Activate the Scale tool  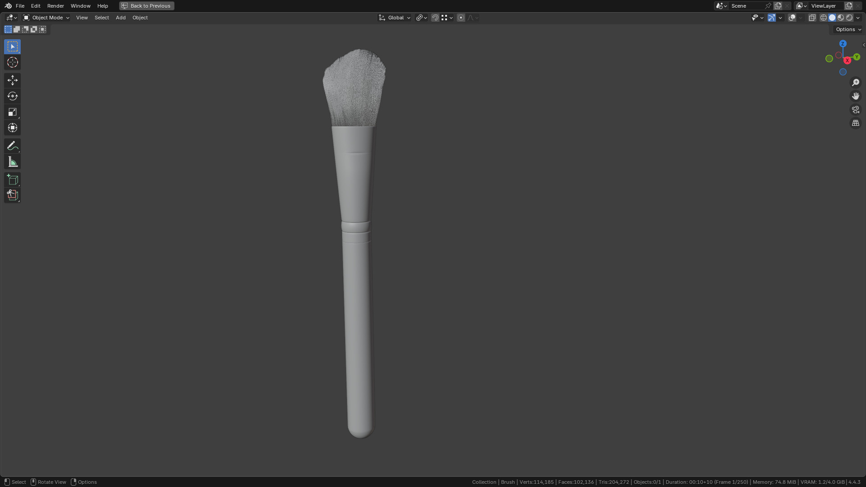[x=12, y=112]
